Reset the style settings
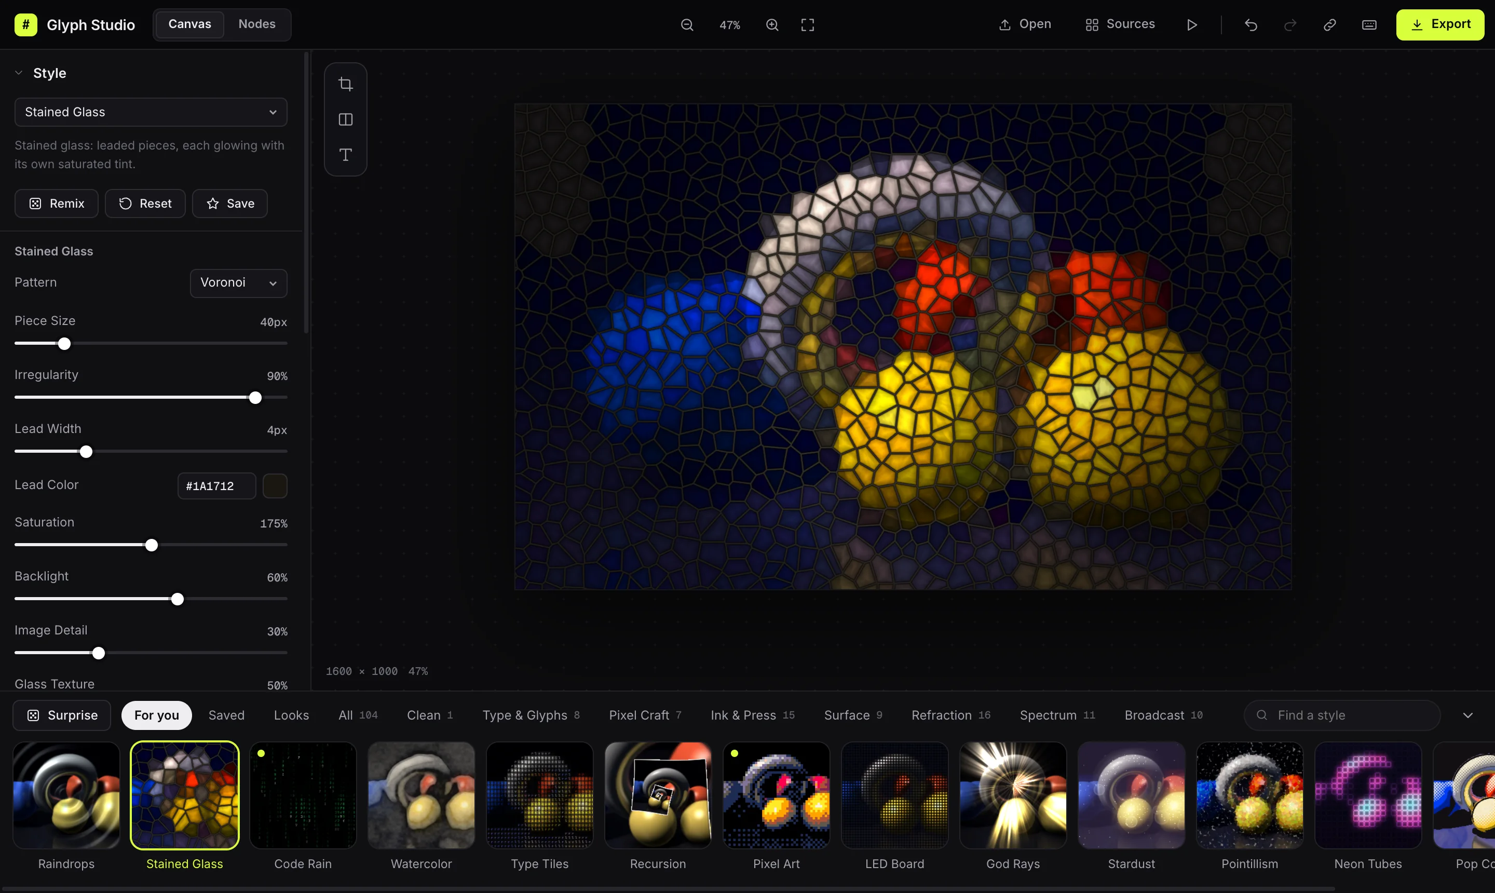The image size is (1495, 893). coord(145,204)
